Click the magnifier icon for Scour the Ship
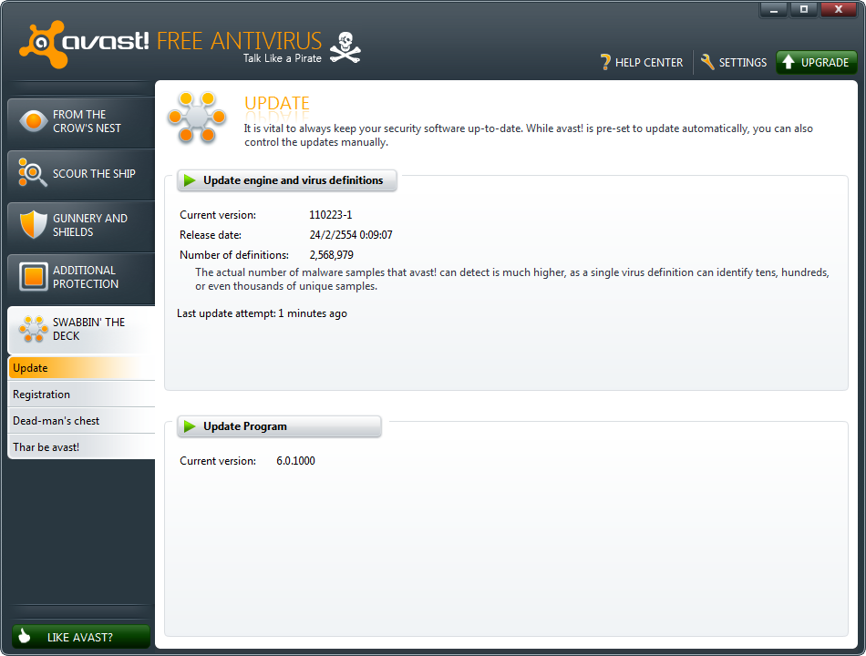 [32, 172]
